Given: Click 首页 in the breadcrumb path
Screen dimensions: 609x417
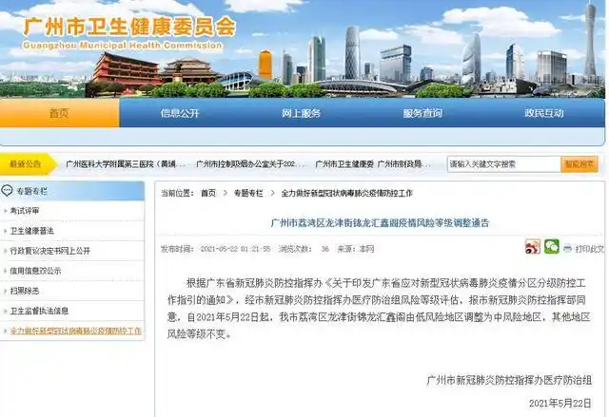Looking at the screenshot, I should click(x=207, y=193).
